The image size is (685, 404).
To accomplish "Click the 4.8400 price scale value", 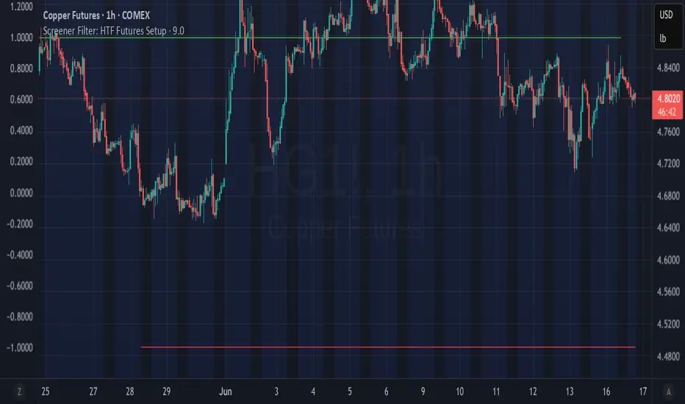I will [x=668, y=68].
